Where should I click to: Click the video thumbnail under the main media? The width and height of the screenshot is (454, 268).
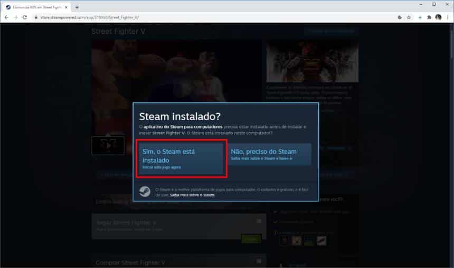[108, 145]
